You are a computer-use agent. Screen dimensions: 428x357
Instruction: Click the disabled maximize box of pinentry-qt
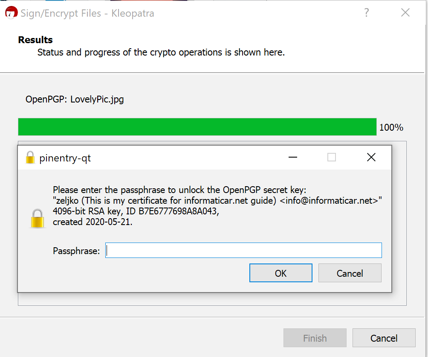[332, 157]
